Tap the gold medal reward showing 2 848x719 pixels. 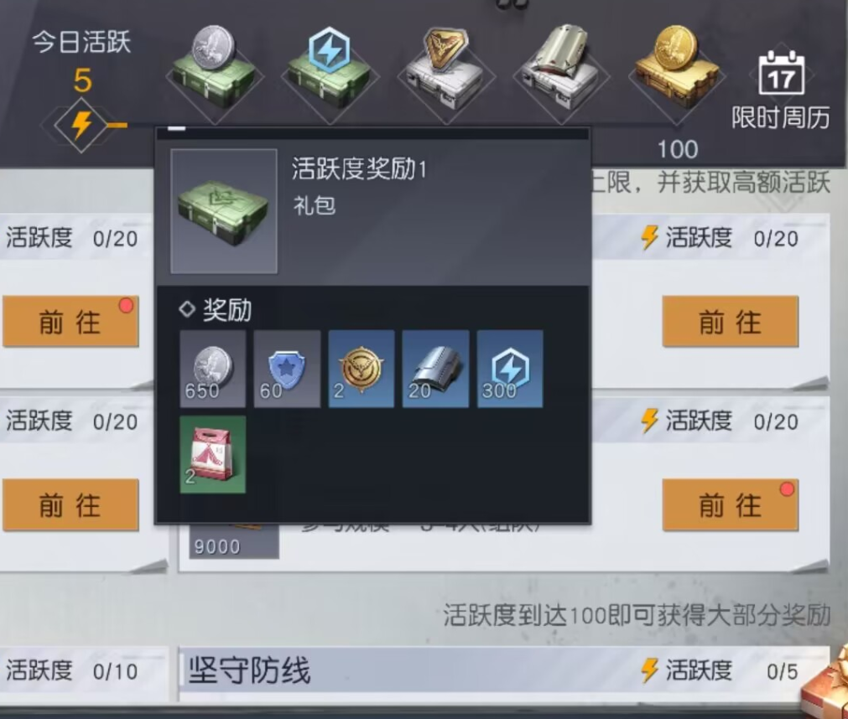pyautogui.click(x=362, y=369)
